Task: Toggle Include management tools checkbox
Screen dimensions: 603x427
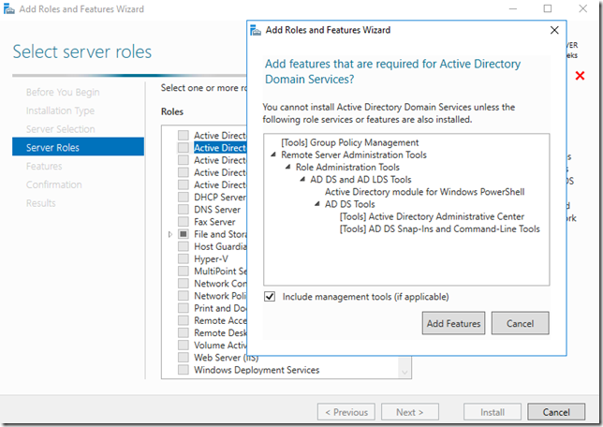Action: (x=270, y=297)
